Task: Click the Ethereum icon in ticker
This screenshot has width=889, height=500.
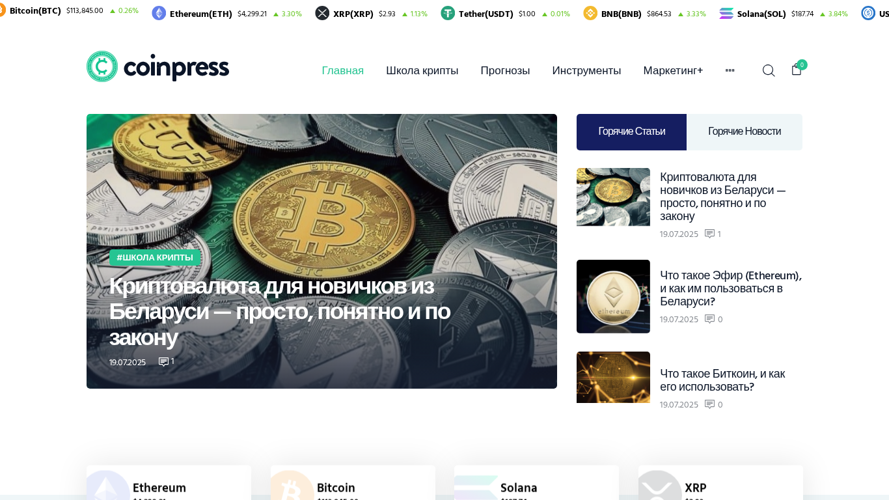Action: [x=159, y=13]
